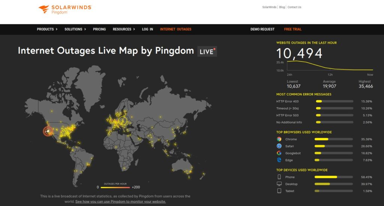This screenshot has height=206, width=384.
Task: Start the Free Trial
Action: [292, 29]
